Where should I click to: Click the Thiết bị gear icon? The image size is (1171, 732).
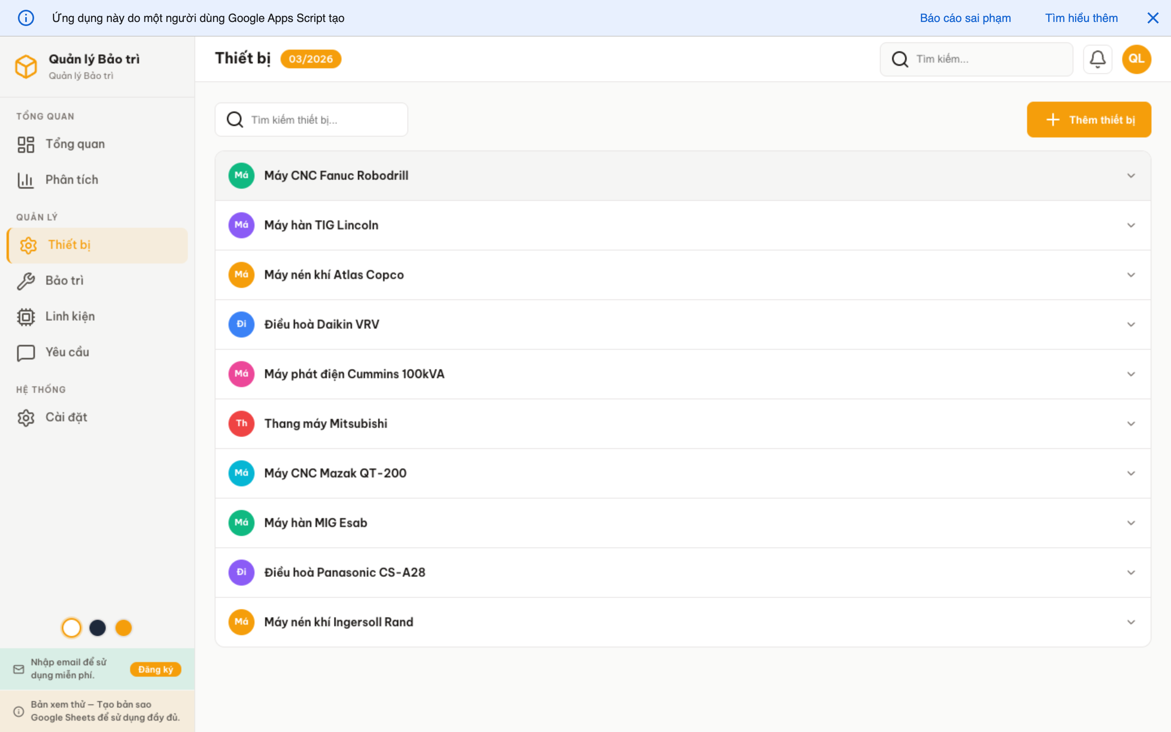click(x=28, y=245)
